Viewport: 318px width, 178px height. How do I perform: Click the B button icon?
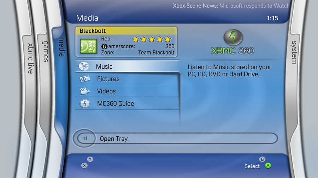coord(262,159)
